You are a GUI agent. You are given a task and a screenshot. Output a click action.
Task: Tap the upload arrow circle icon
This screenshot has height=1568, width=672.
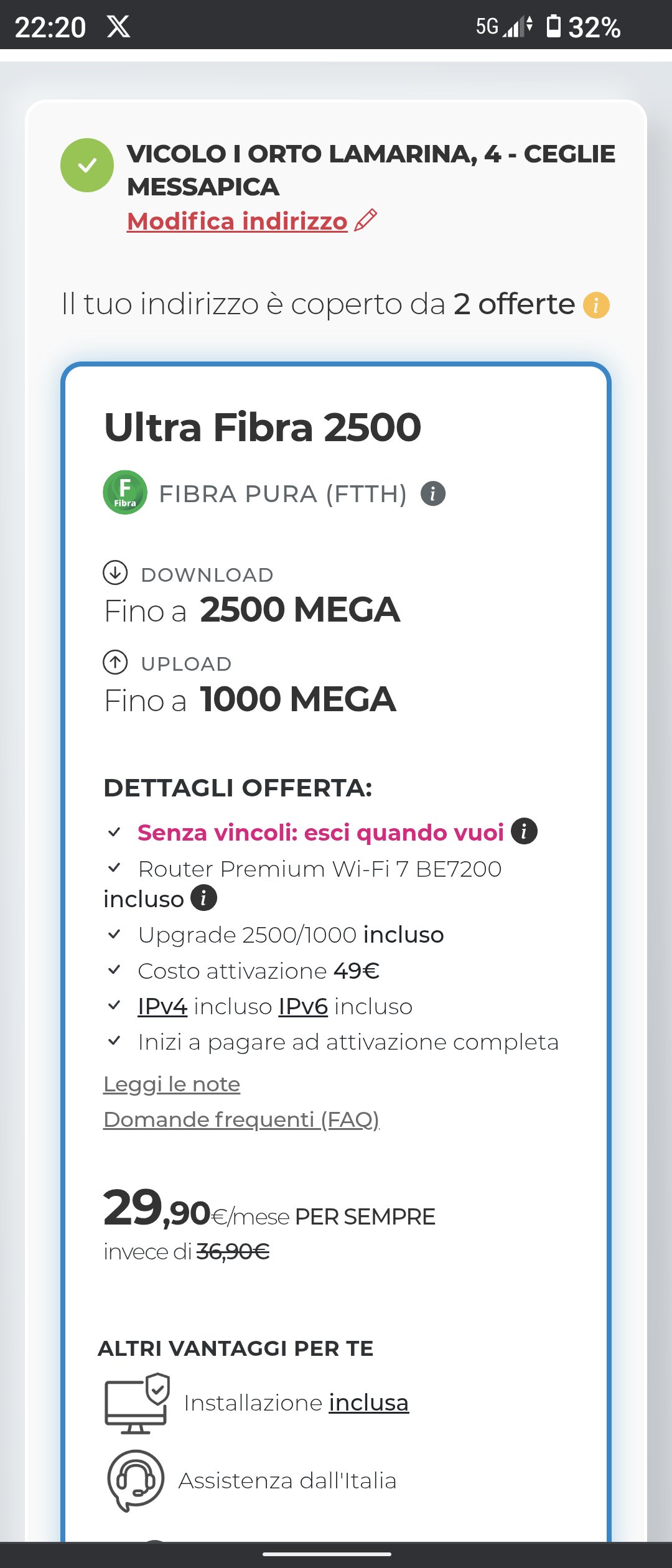tap(115, 662)
